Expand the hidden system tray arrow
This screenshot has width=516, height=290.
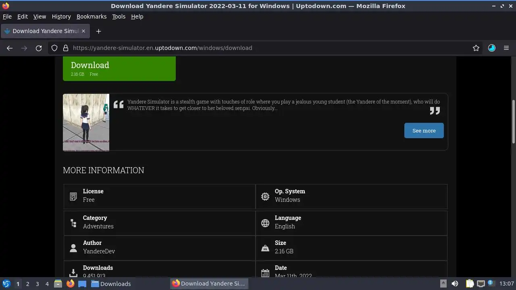click(443, 284)
